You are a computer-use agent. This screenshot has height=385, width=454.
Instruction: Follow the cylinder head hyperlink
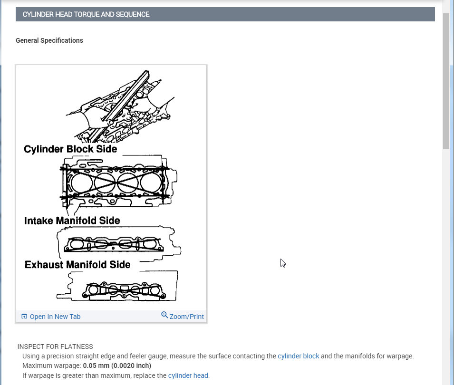tap(188, 375)
